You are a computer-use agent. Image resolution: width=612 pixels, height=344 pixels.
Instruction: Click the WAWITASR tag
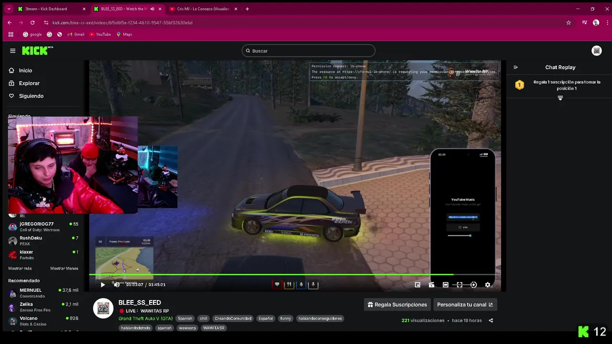tap(214, 328)
